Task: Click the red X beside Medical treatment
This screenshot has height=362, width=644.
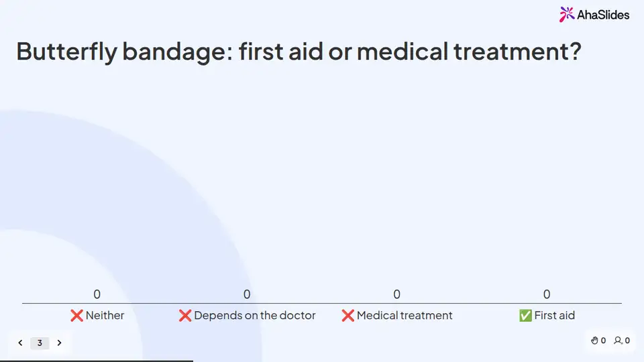Action: tap(348, 315)
